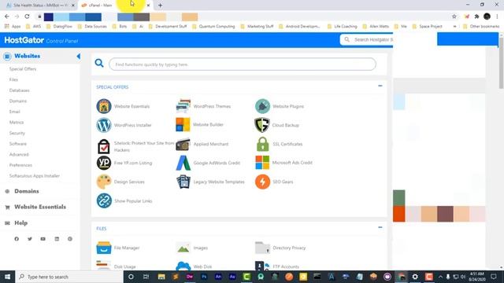Open the AWS bookmarks folder

pyautogui.click(x=34, y=26)
